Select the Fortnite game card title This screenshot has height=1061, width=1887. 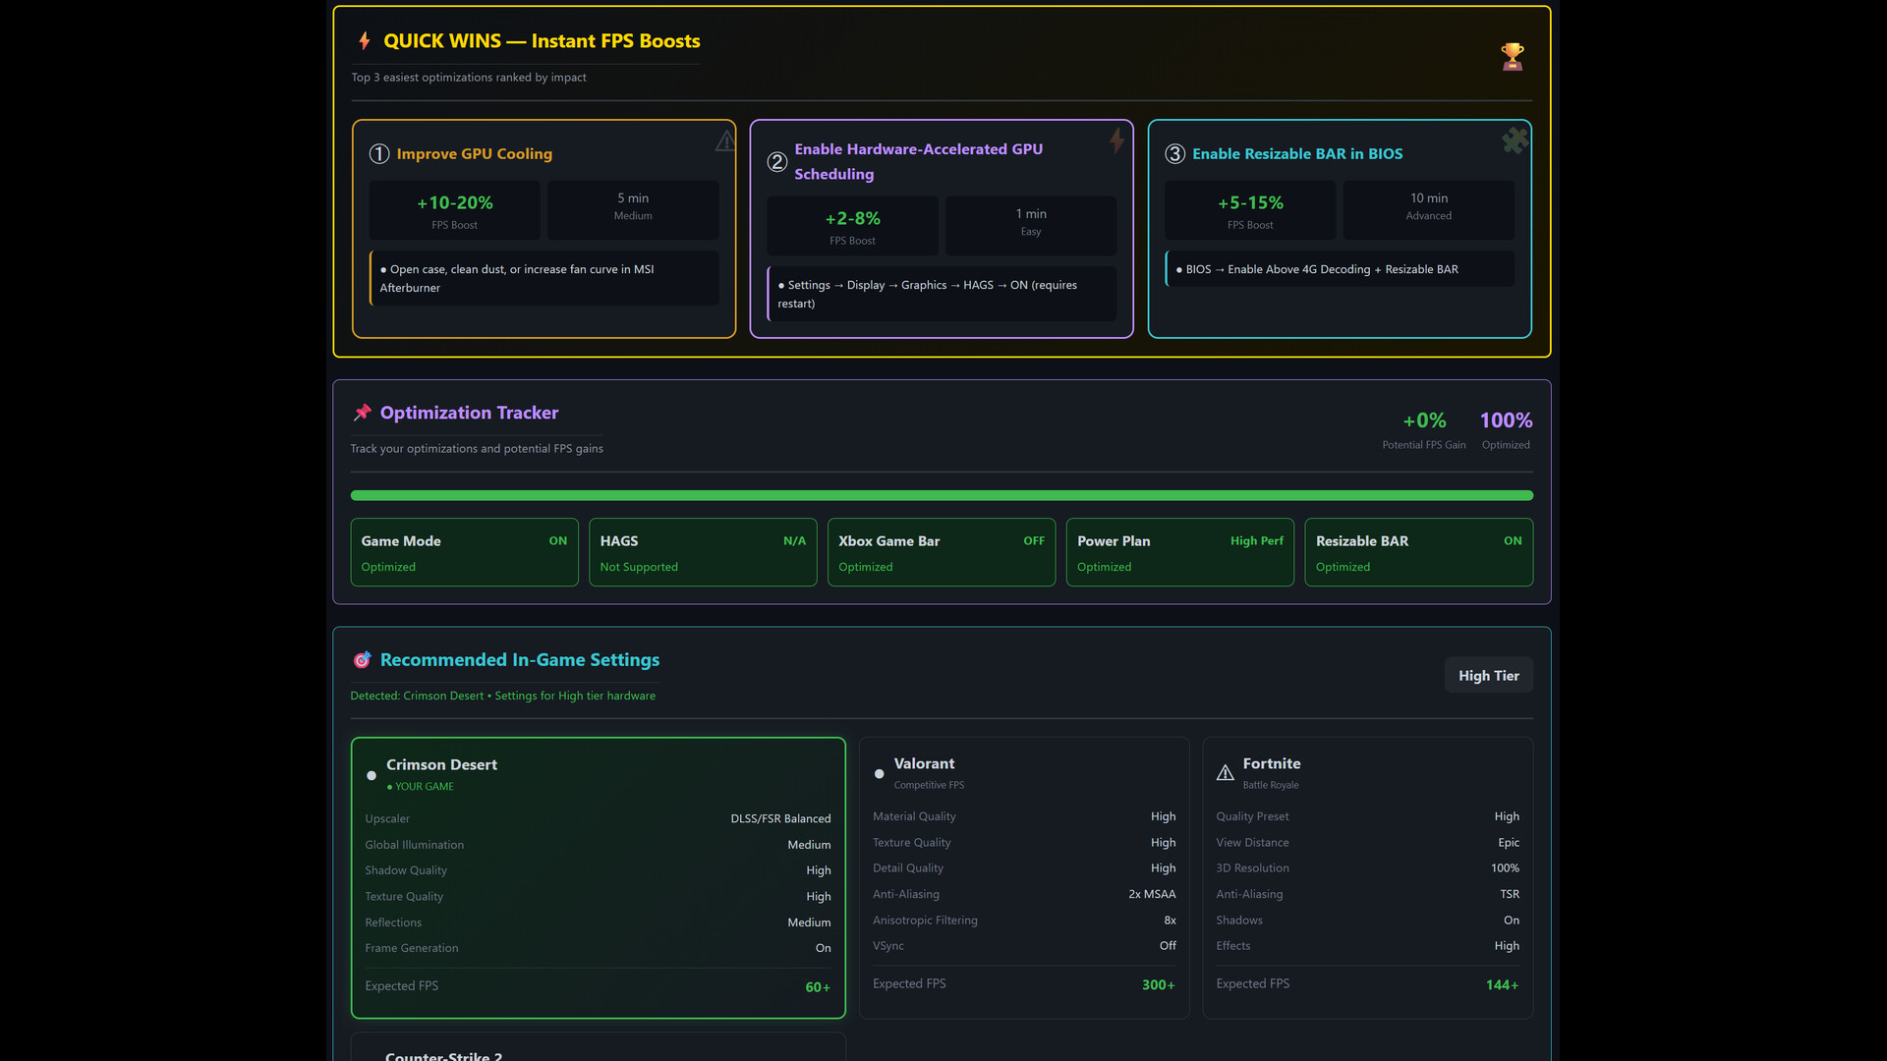(1271, 764)
